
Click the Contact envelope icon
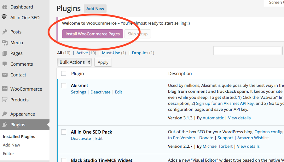point(5,75)
